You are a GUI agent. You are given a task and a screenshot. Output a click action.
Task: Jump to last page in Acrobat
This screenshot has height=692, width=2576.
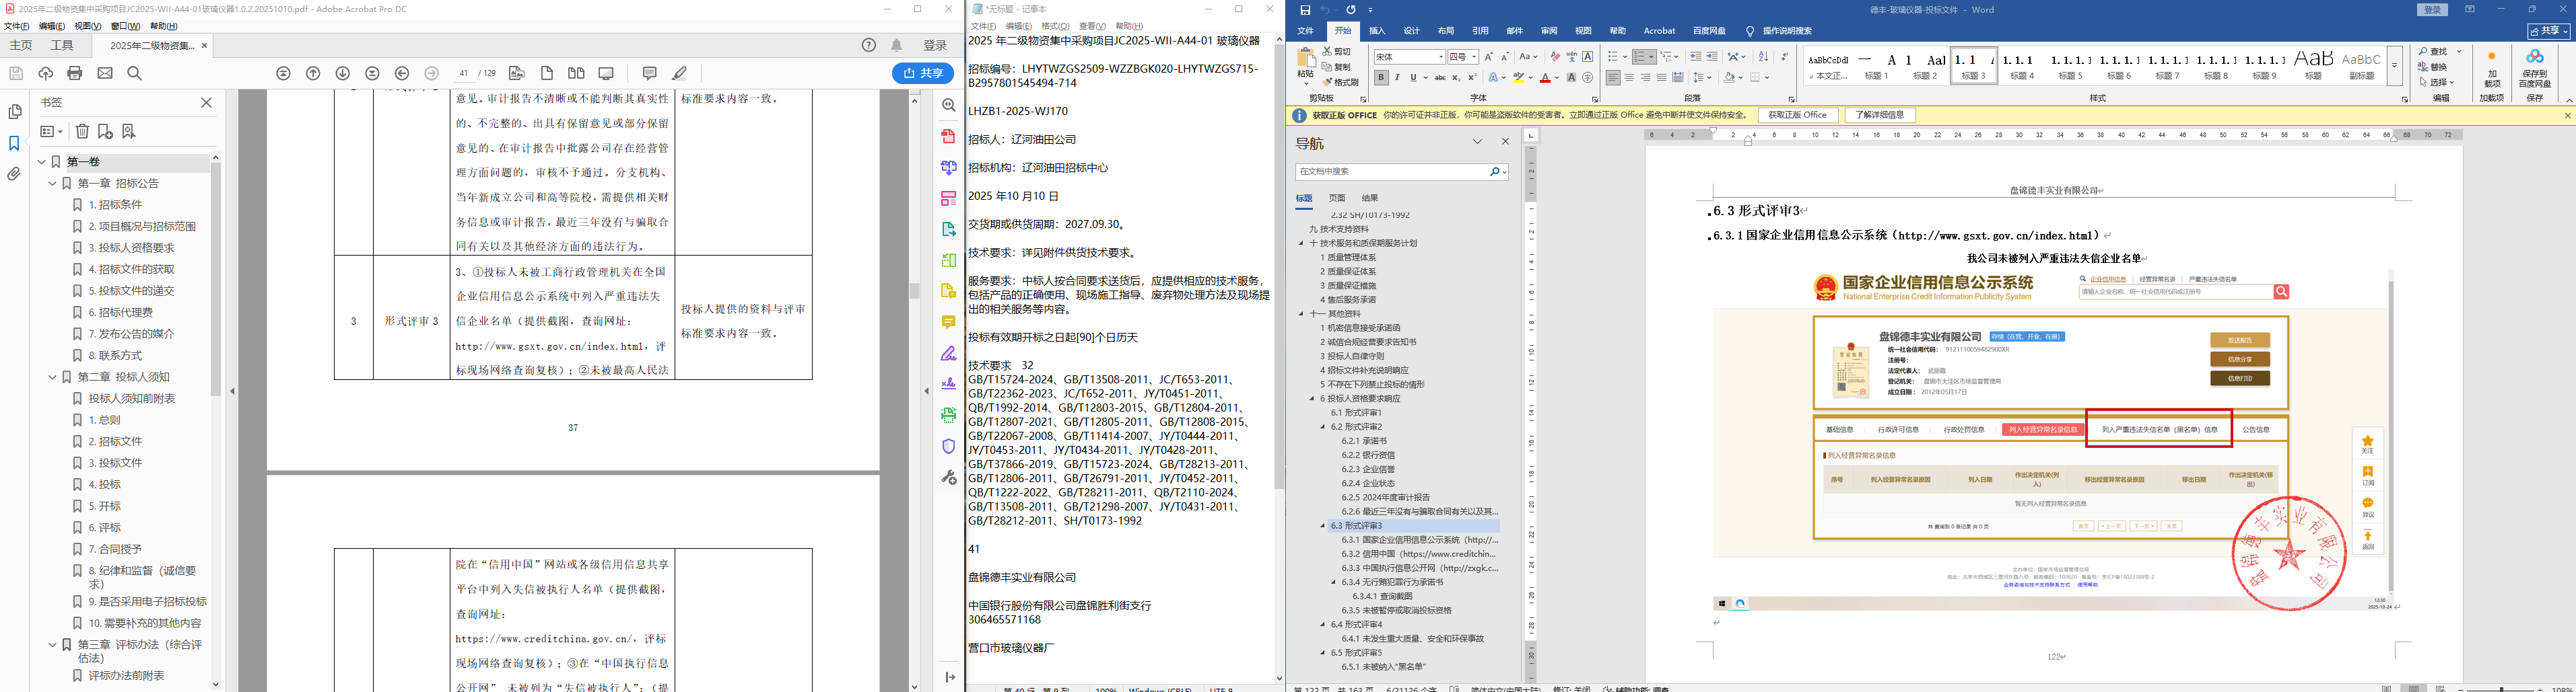pyautogui.click(x=373, y=73)
